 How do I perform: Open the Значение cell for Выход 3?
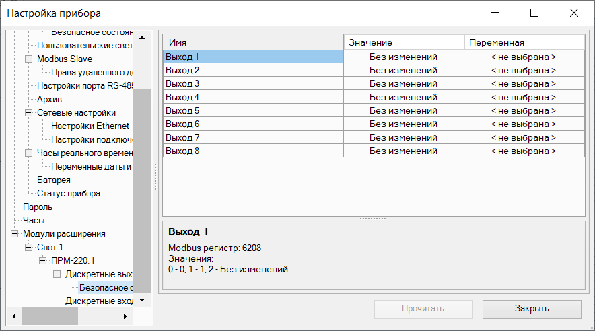pos(403,84)
